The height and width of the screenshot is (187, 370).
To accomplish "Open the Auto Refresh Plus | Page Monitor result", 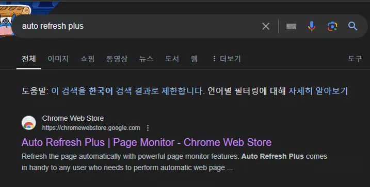I will [x=147, y=142].
